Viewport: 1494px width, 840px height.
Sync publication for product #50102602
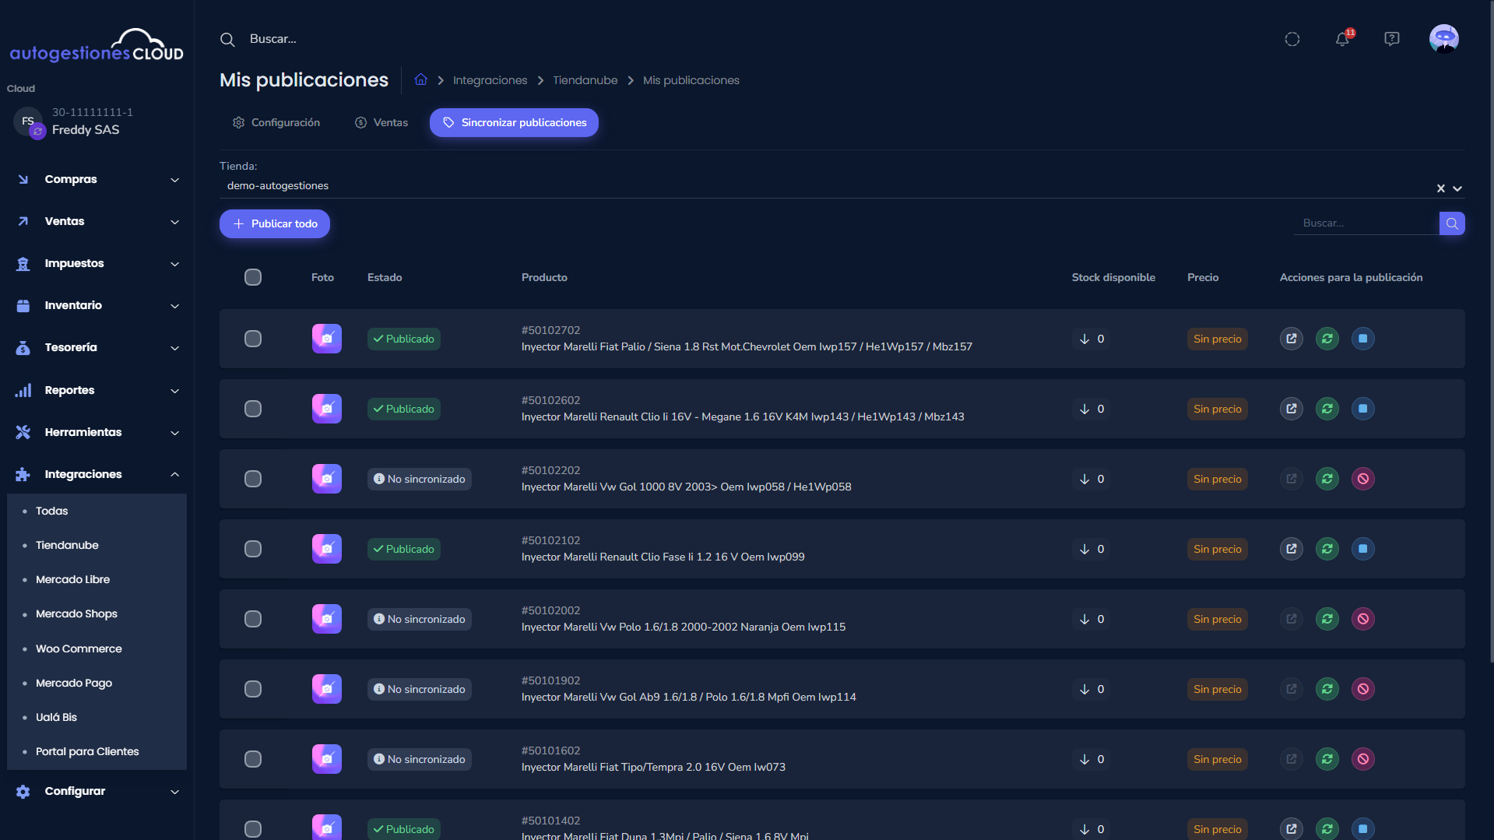[1327, 409]
